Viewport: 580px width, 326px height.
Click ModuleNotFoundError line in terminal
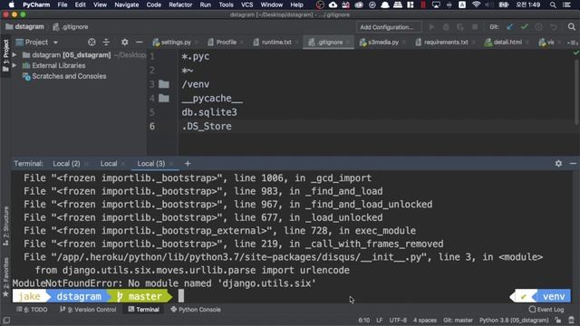click(x=164, y=283)
